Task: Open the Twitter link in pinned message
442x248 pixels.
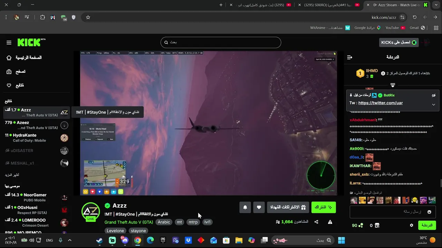Action: pos(381,103)
